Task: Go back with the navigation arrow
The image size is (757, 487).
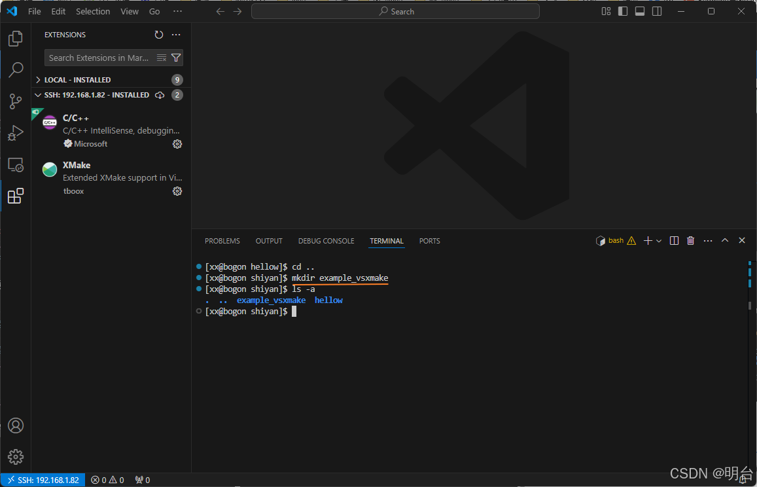Action: click(220, 11)
